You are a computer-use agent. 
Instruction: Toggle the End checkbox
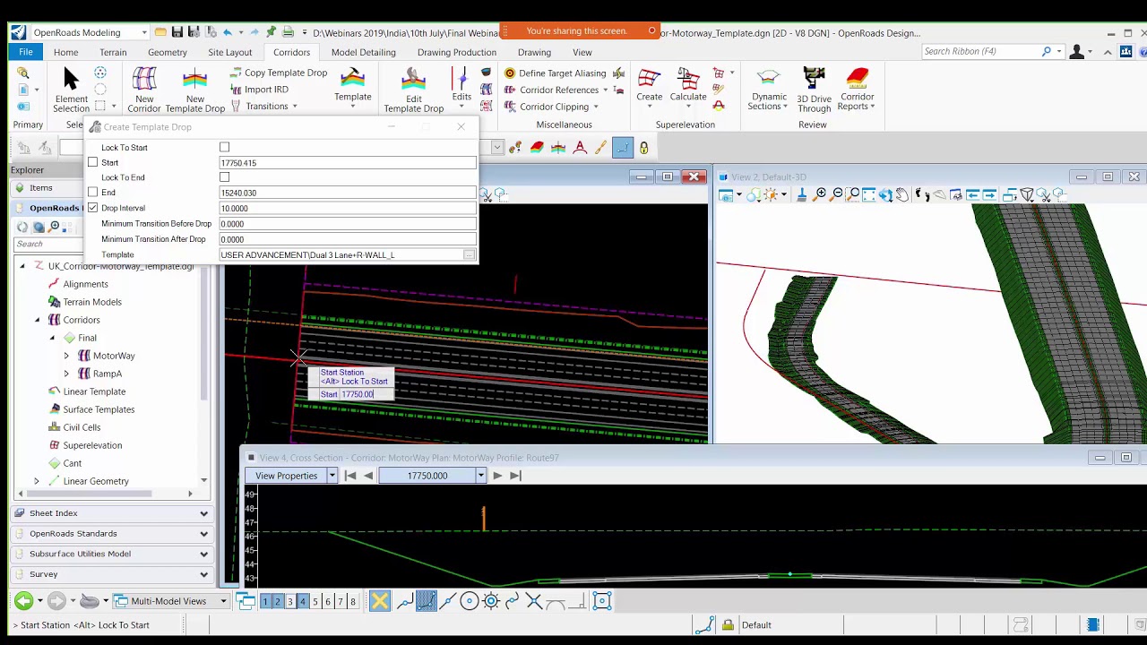coord(93,193)
